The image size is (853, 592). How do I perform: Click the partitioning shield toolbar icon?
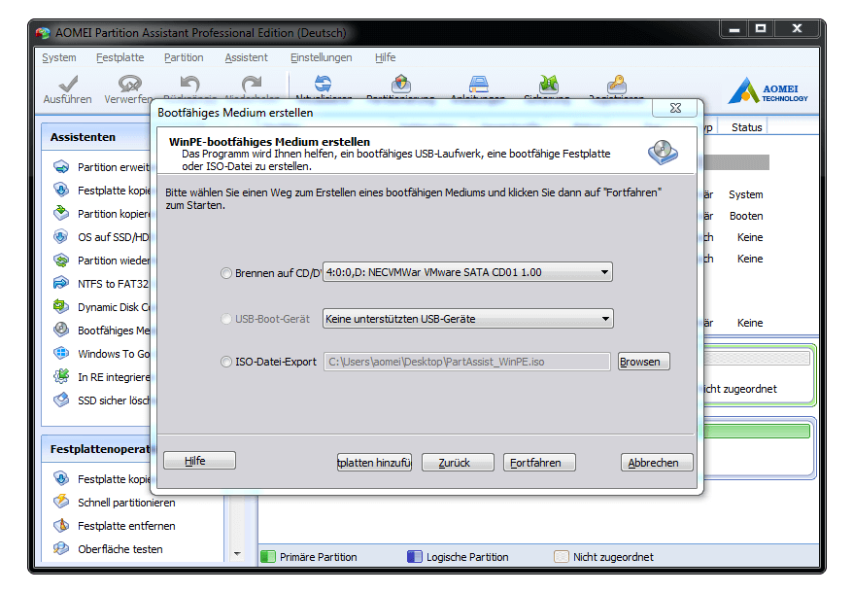[401, 84]
